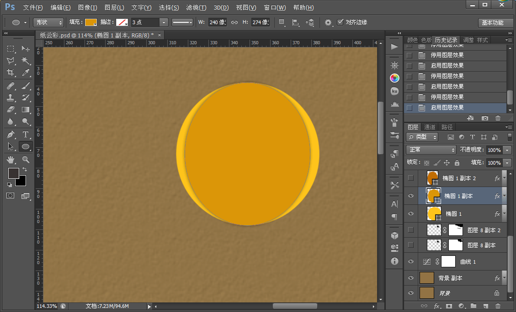Swap foreground and background colors

pyautogui.click(x=25, y=169)
